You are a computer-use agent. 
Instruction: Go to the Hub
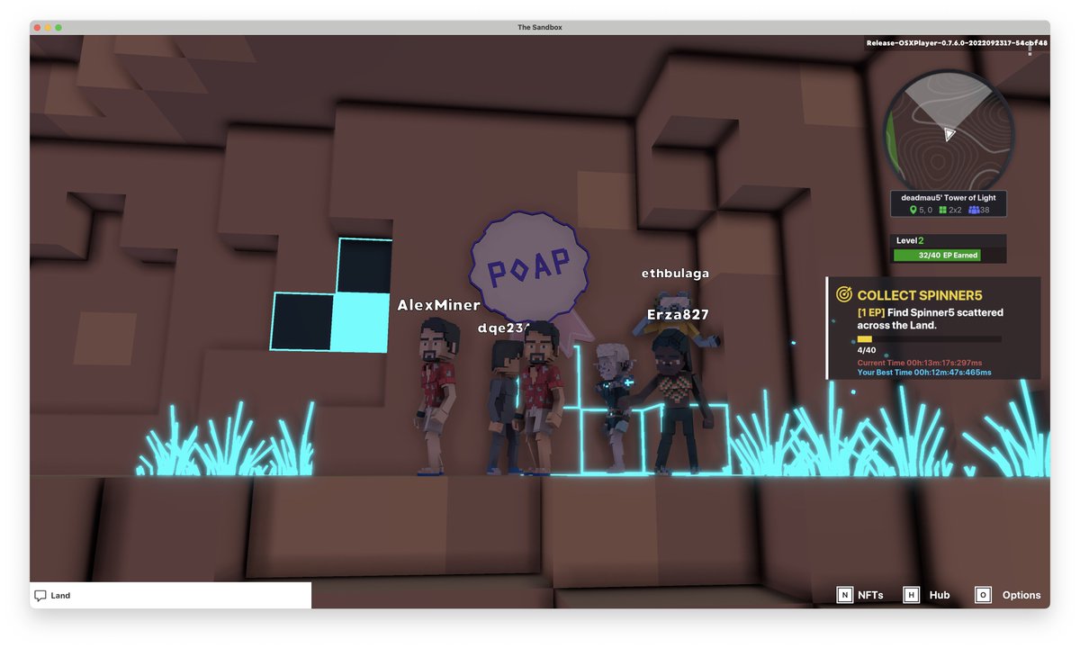pos(940,595)
